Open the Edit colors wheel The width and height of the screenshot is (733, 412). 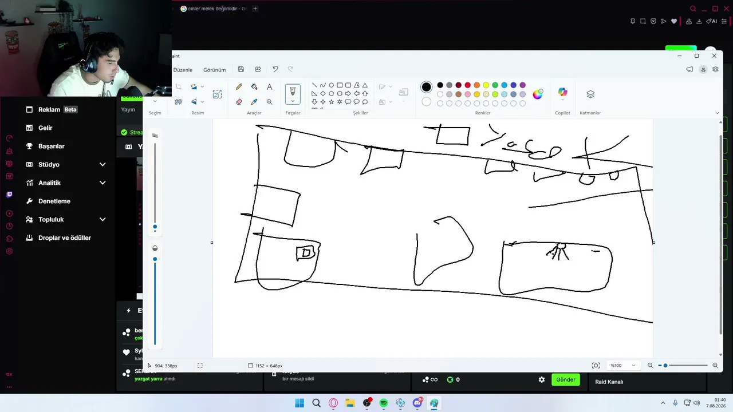tap(537, 94)
